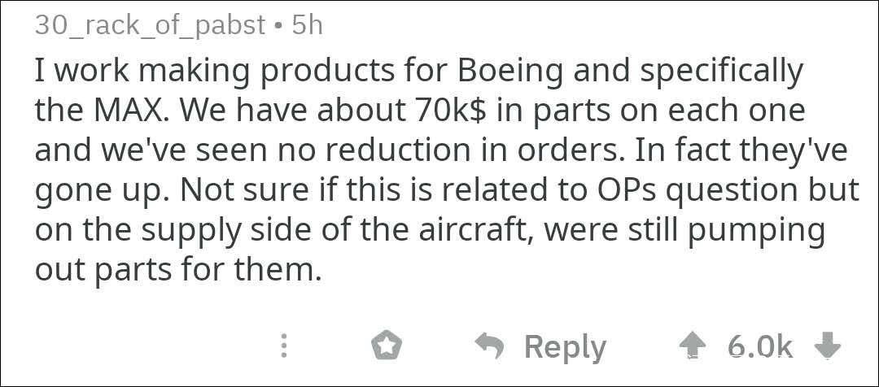This screenshot has height=387, width=879.
Task: Click the word specifically in the first line
Action: point(722,71)
